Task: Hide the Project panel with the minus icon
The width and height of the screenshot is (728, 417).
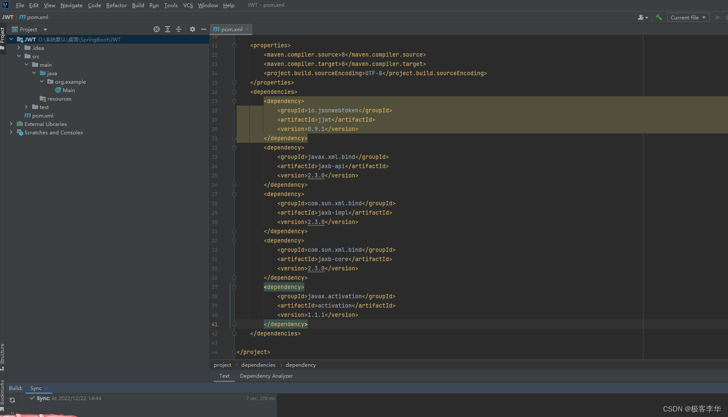Action: click(x=204, y=29)
